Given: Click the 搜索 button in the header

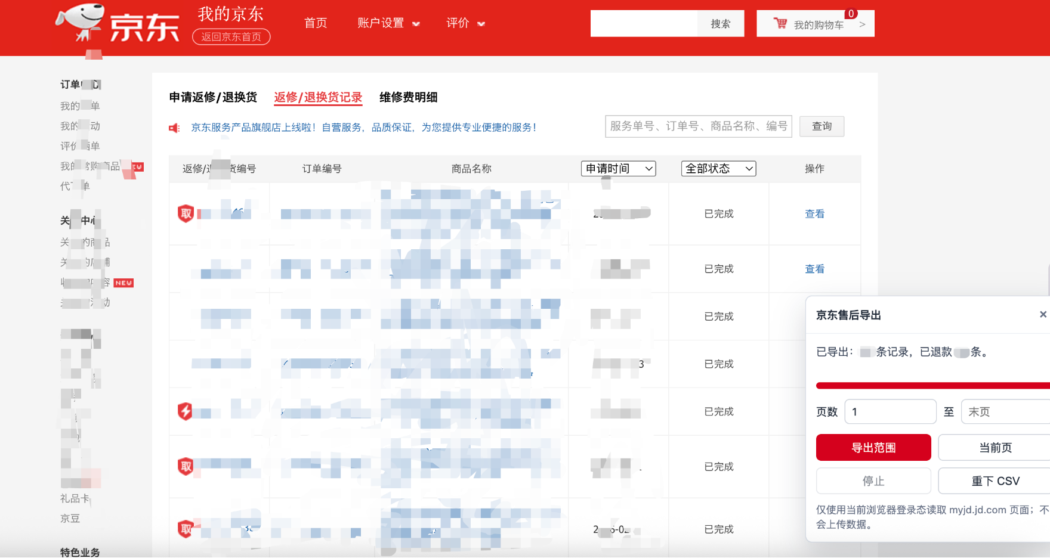Looking at the screenshot, I should (721, 24).
